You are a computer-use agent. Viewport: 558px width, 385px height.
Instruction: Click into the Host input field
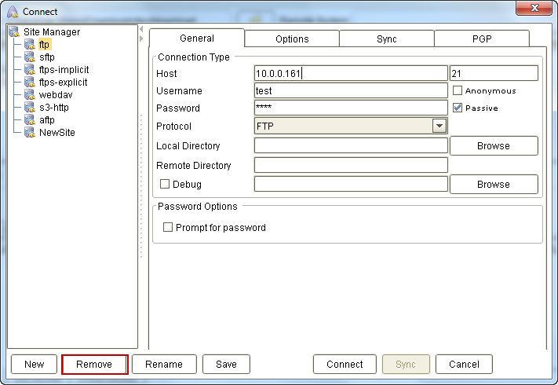click(350, 74)
